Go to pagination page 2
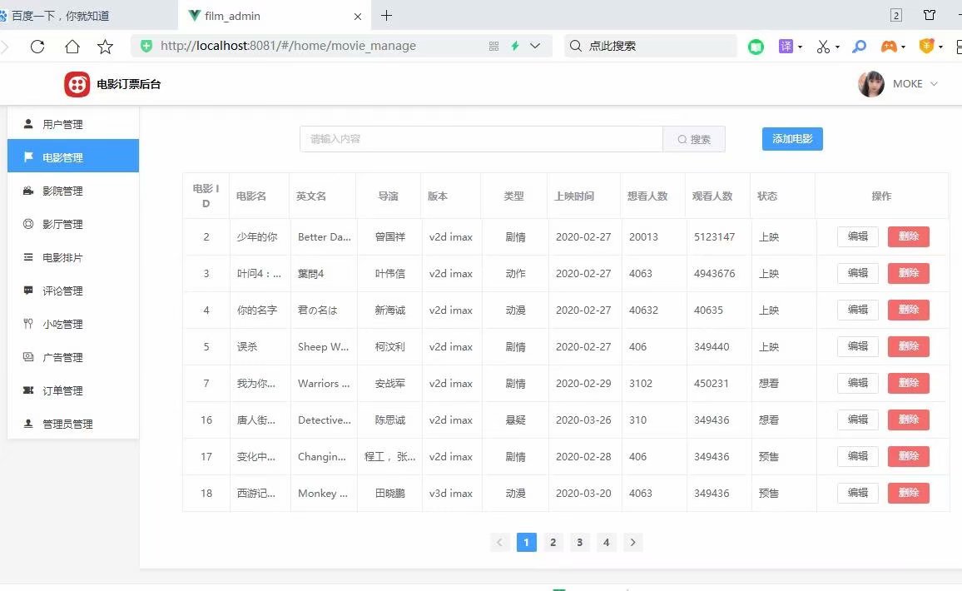The image size is (962, 591). 553,542
